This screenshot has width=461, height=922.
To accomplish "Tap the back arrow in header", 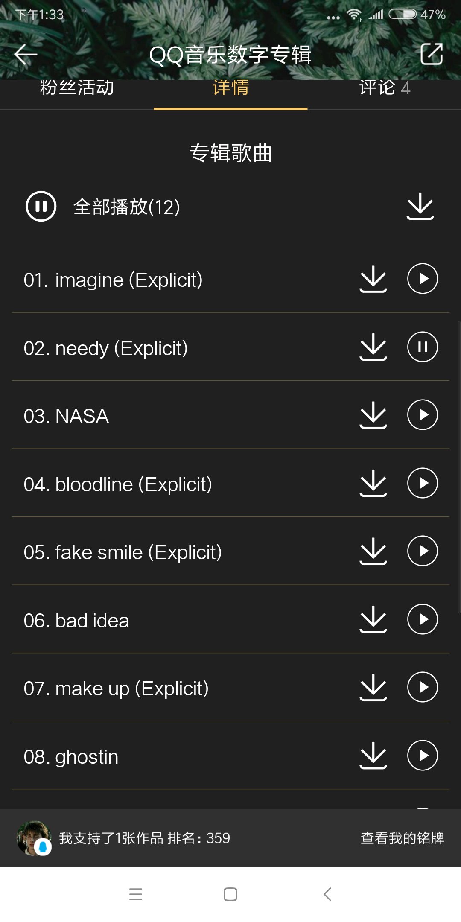I will pos(26,54).
